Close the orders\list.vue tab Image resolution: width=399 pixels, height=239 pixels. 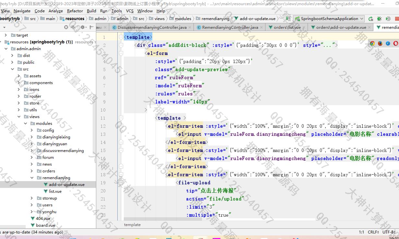(x=304, y=27)
